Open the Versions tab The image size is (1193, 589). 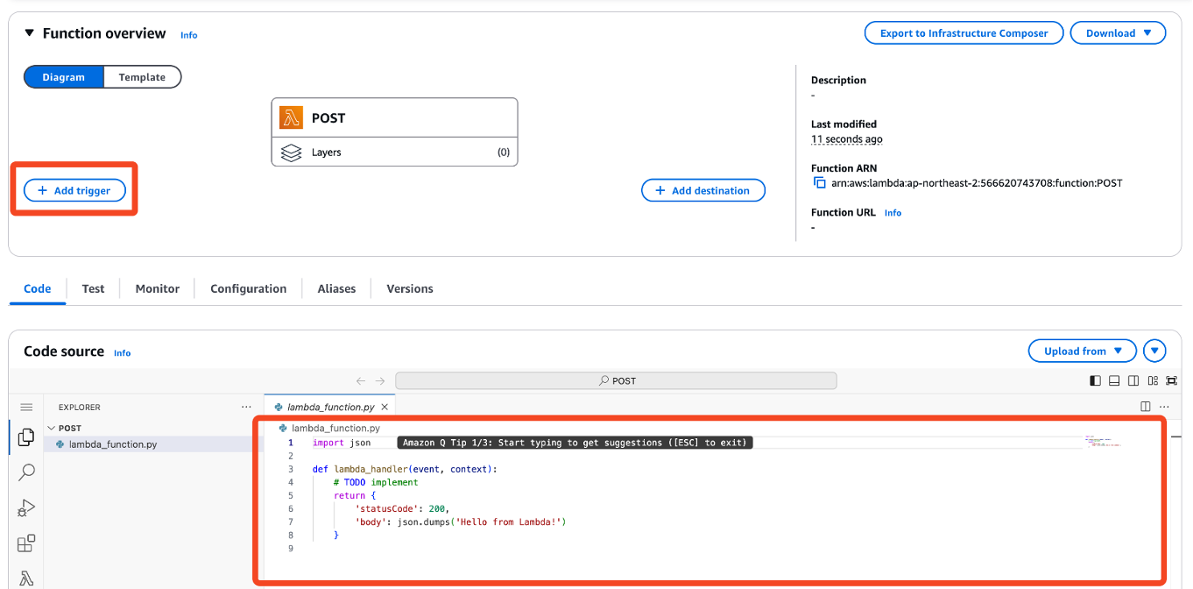pos(410,288)
